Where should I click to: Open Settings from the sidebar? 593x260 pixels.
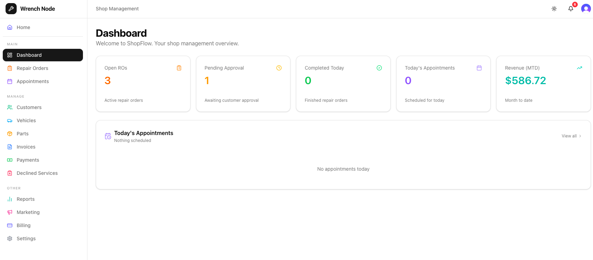(x=26, y=239)
